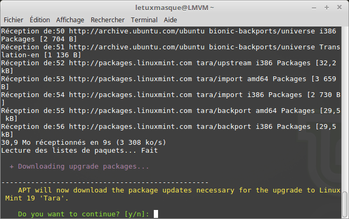Open the Fichier menu
The height and width of the screenshot is (219, 349).
(13, 20)
